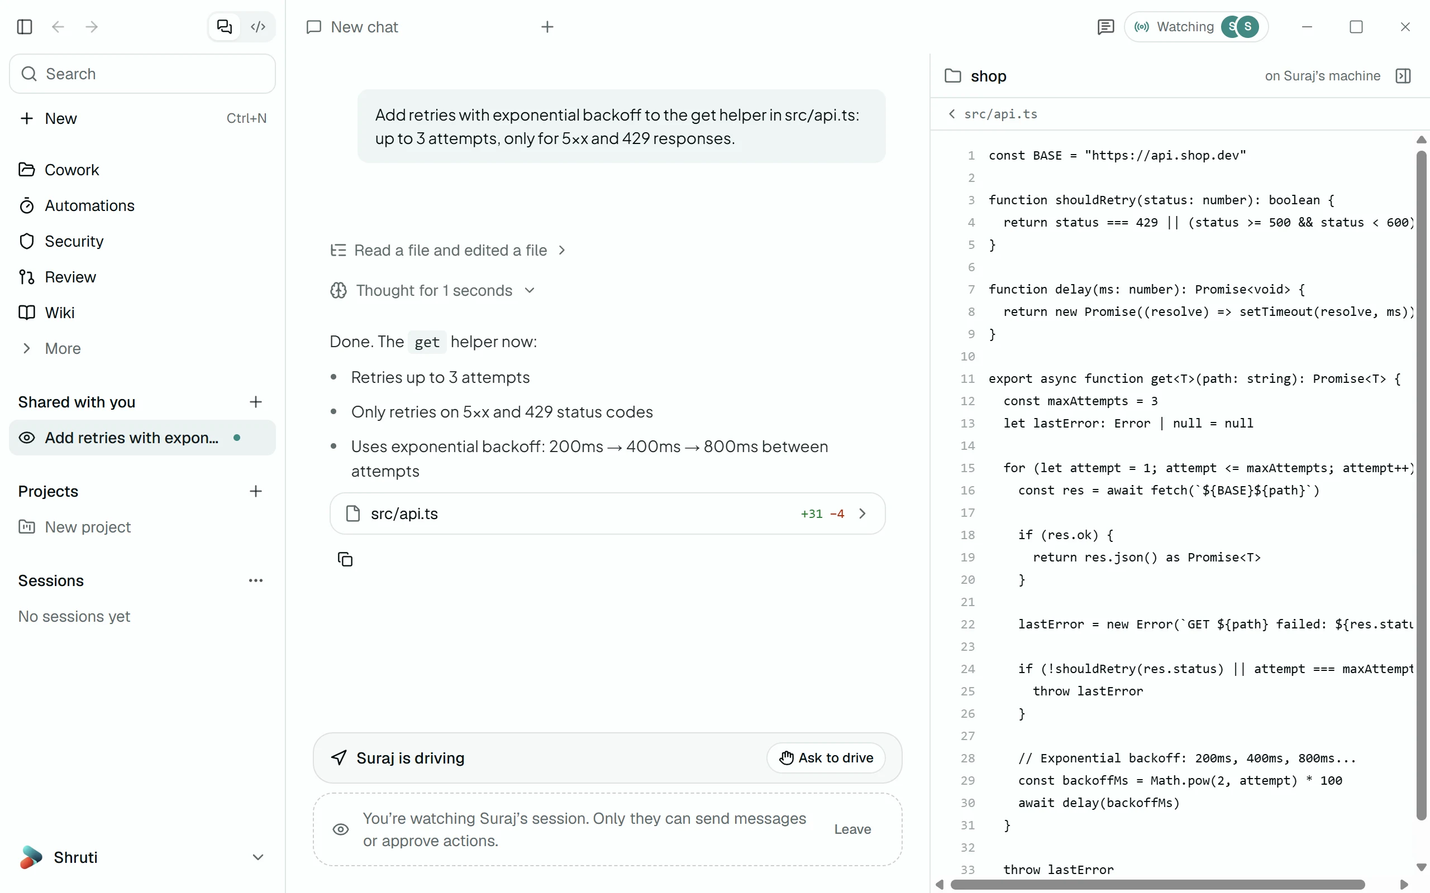Viewport: 1430px width, 893px height.
Task: Add item in Shared with you
Action: point(256,402)
